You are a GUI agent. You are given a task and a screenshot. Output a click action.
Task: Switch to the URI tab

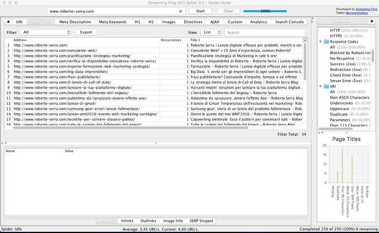point(19,22)
